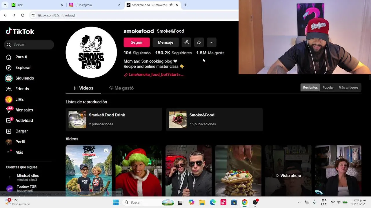371x208 pixels.
Task: Click the TikTok logo in sidebar
Action: [x=20, y=31]
